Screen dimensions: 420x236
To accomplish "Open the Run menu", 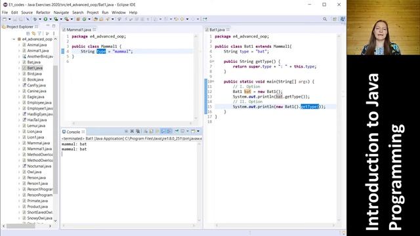I will 105,12.
